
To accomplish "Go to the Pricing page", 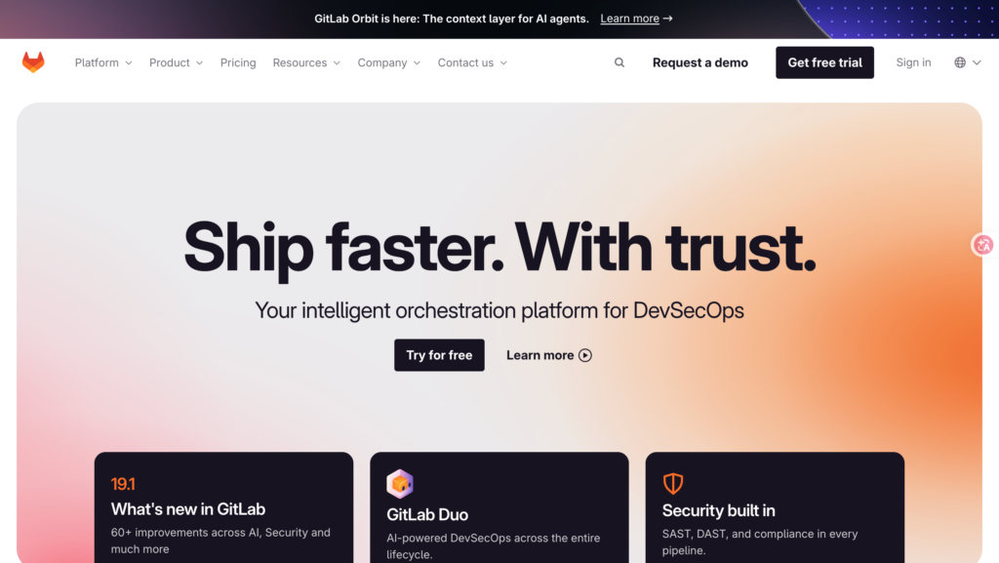I will 238,62.
